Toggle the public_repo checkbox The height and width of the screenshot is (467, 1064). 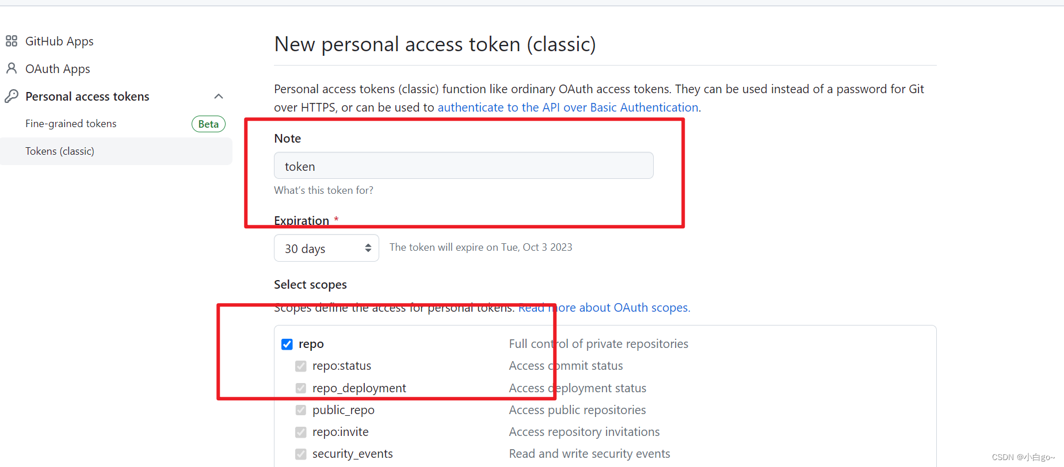(301, 410)
